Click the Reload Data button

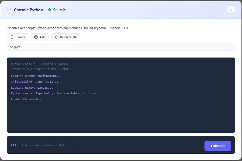65,37
